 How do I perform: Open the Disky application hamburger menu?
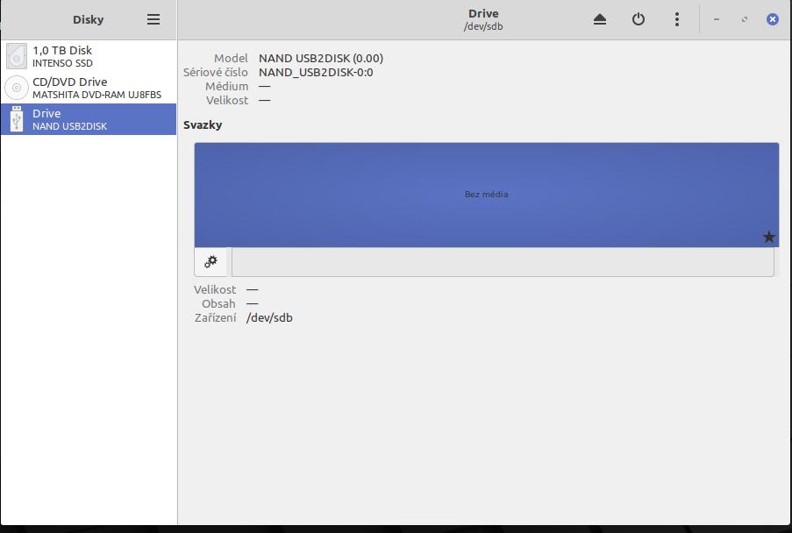pyautogui.click(x=153, y=19)
